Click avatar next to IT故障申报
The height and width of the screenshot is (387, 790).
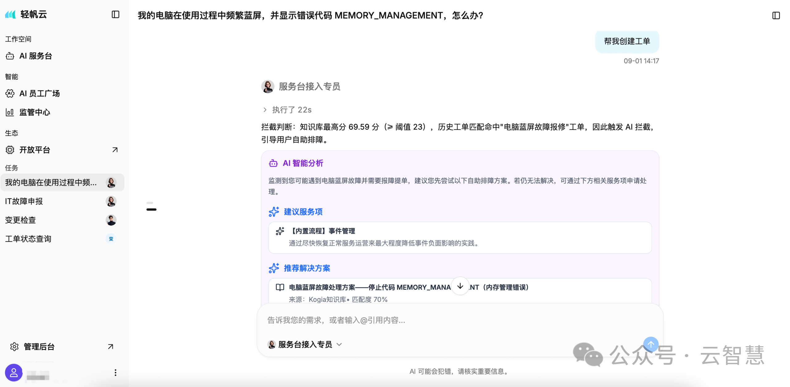(111, 201)
